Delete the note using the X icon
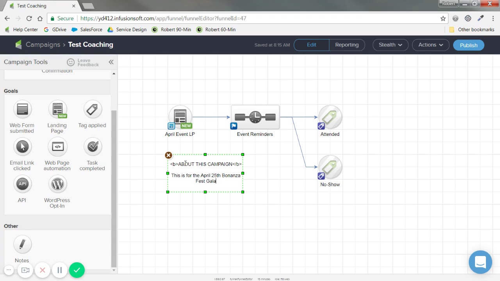Image resolution: width=500 pixels, height=281 pixels. pyautogui.click(x=168, y=155)
